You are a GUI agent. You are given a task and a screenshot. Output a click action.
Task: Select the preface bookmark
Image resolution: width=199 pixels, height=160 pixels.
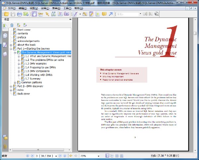click(x=22, y=37)
